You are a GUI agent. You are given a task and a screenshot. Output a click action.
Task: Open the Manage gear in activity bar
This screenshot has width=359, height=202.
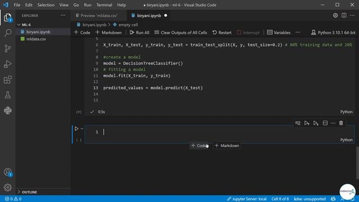coord(7,187)
